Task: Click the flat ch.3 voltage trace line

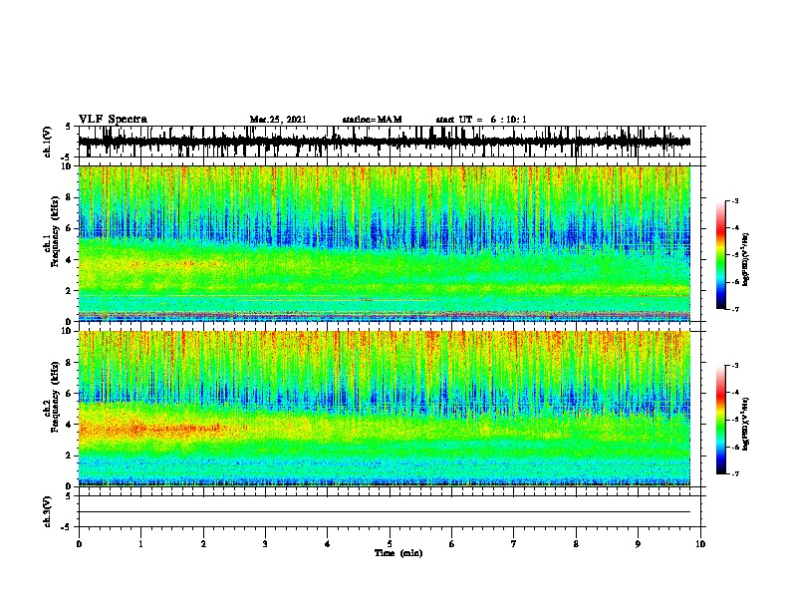Action: click(x=385, y=512)
